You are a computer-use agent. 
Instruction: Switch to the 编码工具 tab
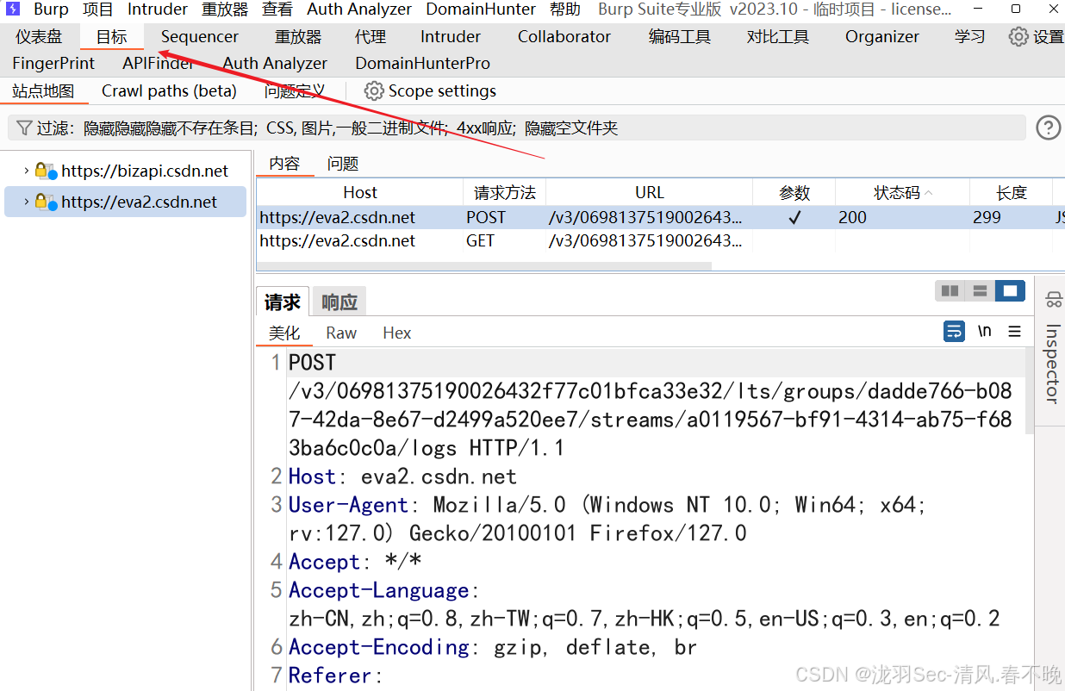(680, 37)
